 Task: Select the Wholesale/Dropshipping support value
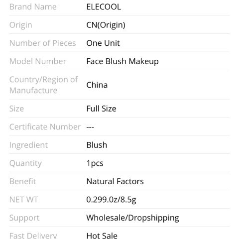(x=132, y=218)
